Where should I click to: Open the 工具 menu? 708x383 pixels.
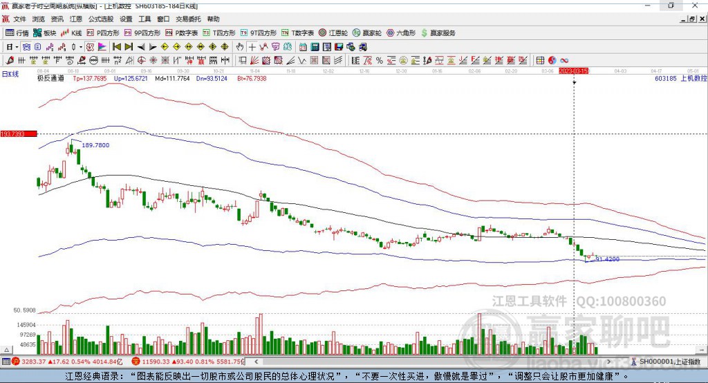coord(145,19)
